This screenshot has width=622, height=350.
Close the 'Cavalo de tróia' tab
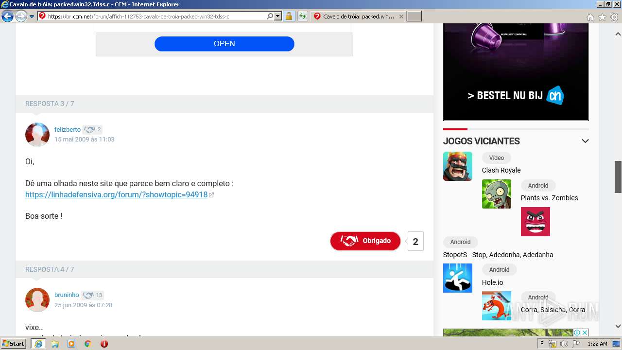[x=401, y=17]
